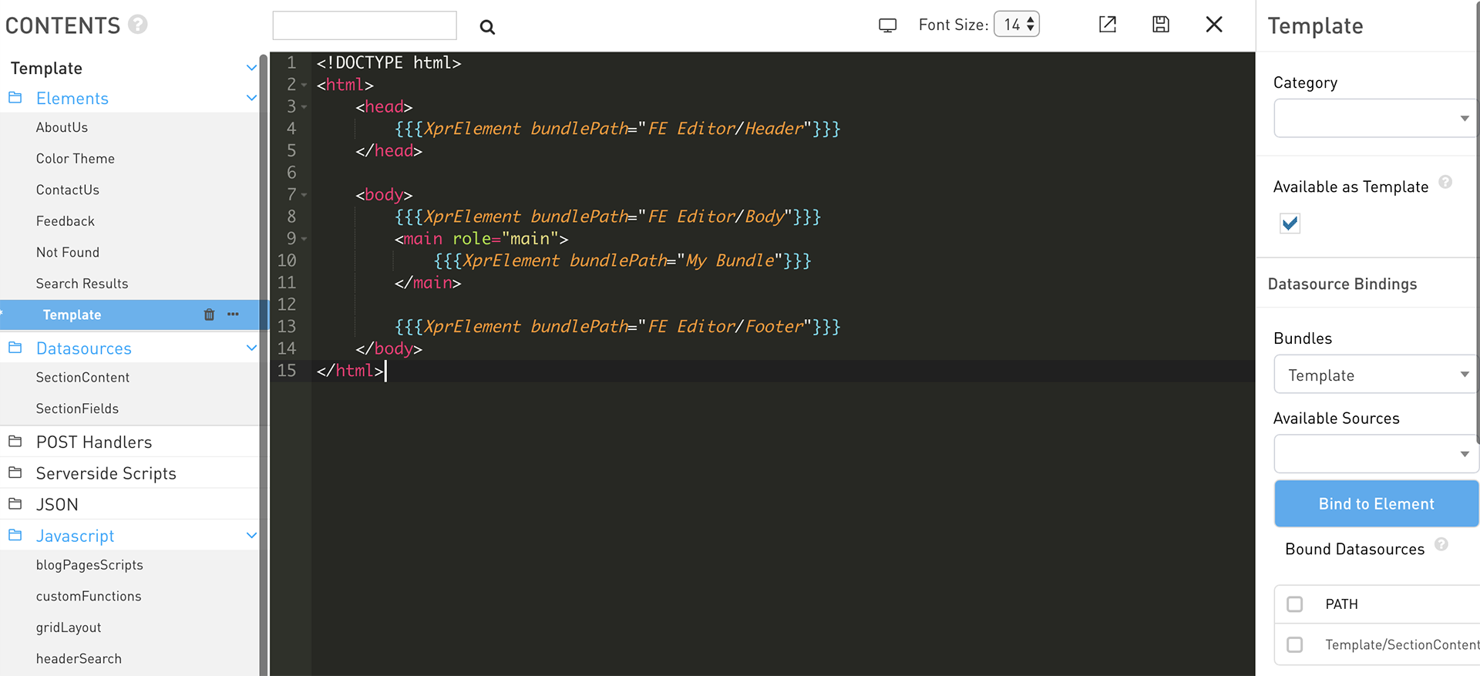Viewport: 1480px width, 676px height.
Task: Click line 15 closing html tag
Action: point(350,371)
